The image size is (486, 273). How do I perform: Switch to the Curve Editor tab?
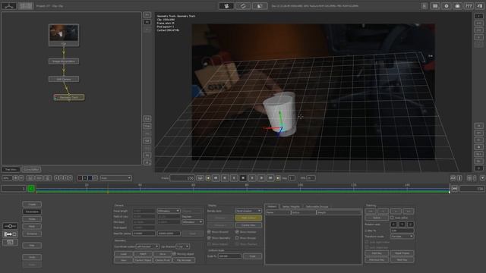[x=31, y=169]
